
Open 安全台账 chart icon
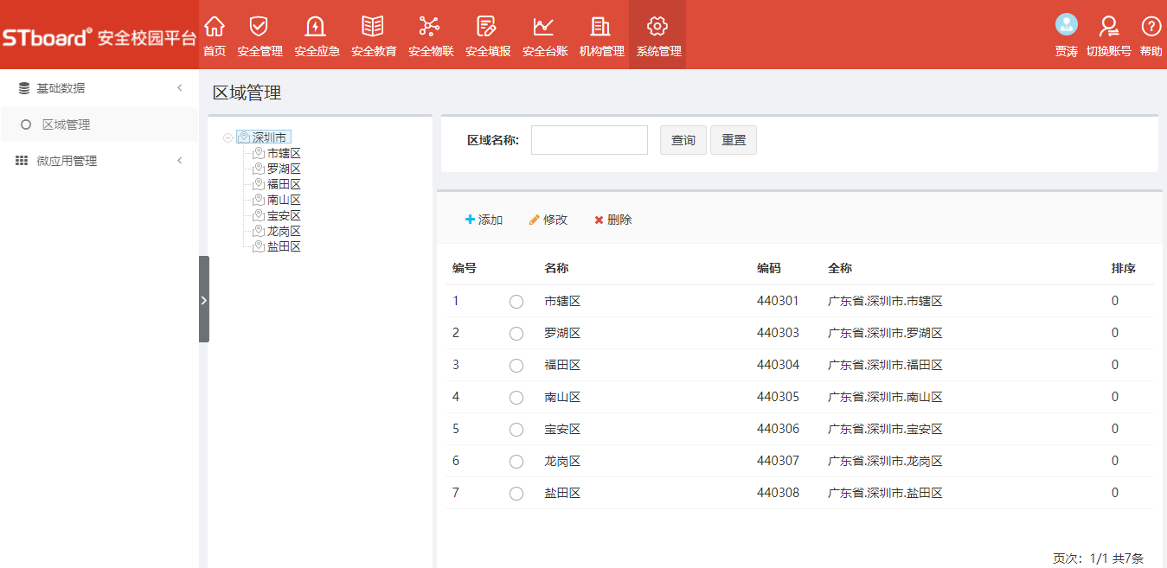click(544, 26)
